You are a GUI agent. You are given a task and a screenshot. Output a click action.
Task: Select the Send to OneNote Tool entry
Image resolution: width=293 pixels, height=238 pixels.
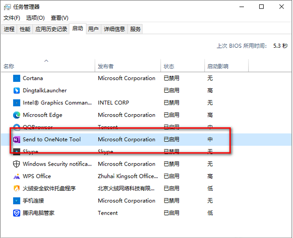[51, 139]
